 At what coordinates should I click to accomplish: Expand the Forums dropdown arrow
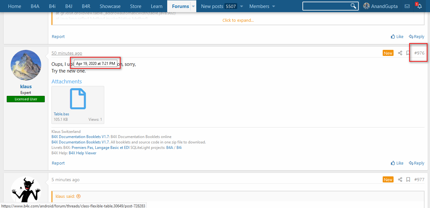193,6
